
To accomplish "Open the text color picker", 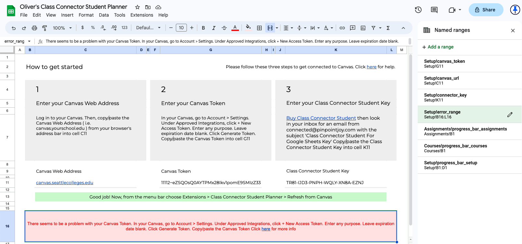I will pyautogui.click(x=235, y=28).
